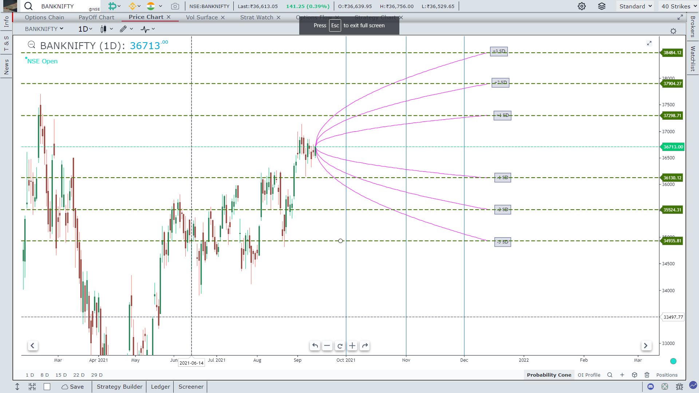Pan the chart left with arrow
The image size is (699, 393).
pyautogui.click(x=32, y=346)
